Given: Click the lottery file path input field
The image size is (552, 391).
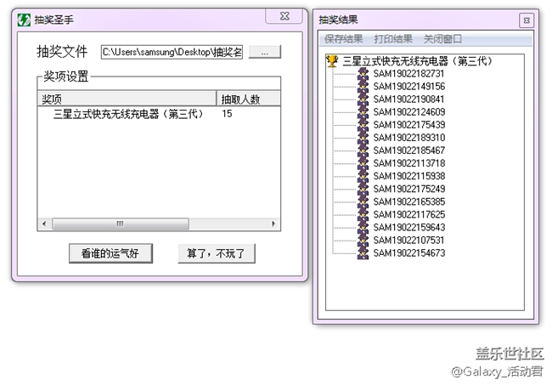Looking at the screenshot, I should click(172, 53).
